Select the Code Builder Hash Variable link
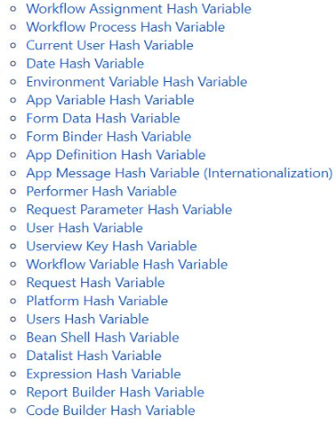This screenshot has width=336, height=425. [111, 411]
